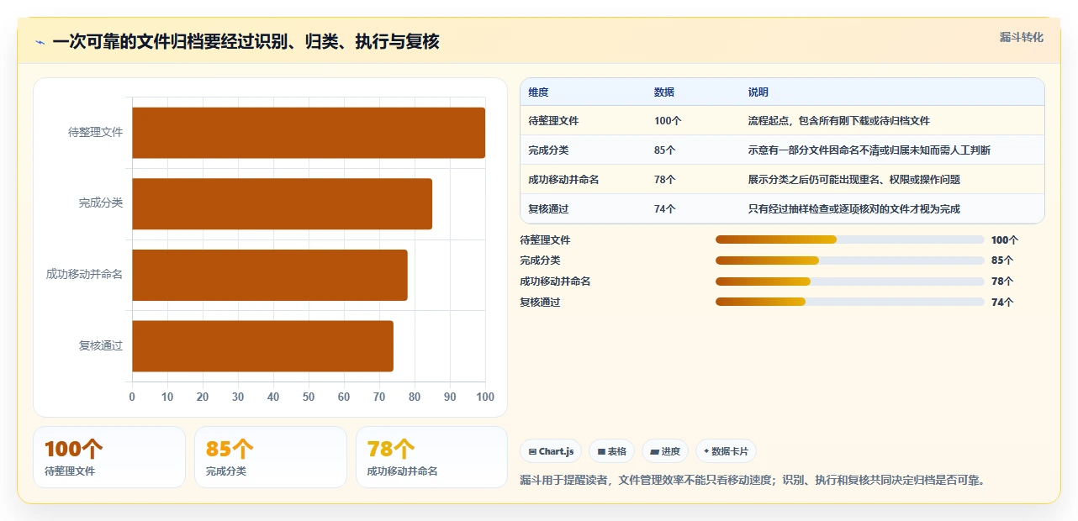Click the 50 tick on the x-axis

coord(309,397)
